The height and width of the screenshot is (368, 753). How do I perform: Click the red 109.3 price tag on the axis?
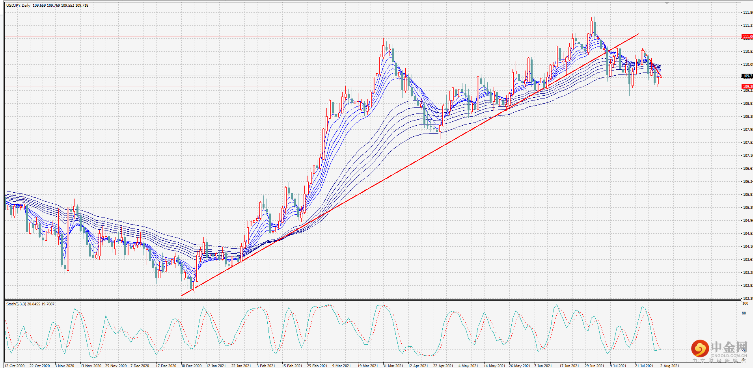click(747, 86)
